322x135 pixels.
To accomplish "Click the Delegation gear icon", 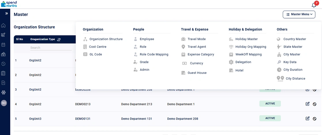I will (231, 62).
